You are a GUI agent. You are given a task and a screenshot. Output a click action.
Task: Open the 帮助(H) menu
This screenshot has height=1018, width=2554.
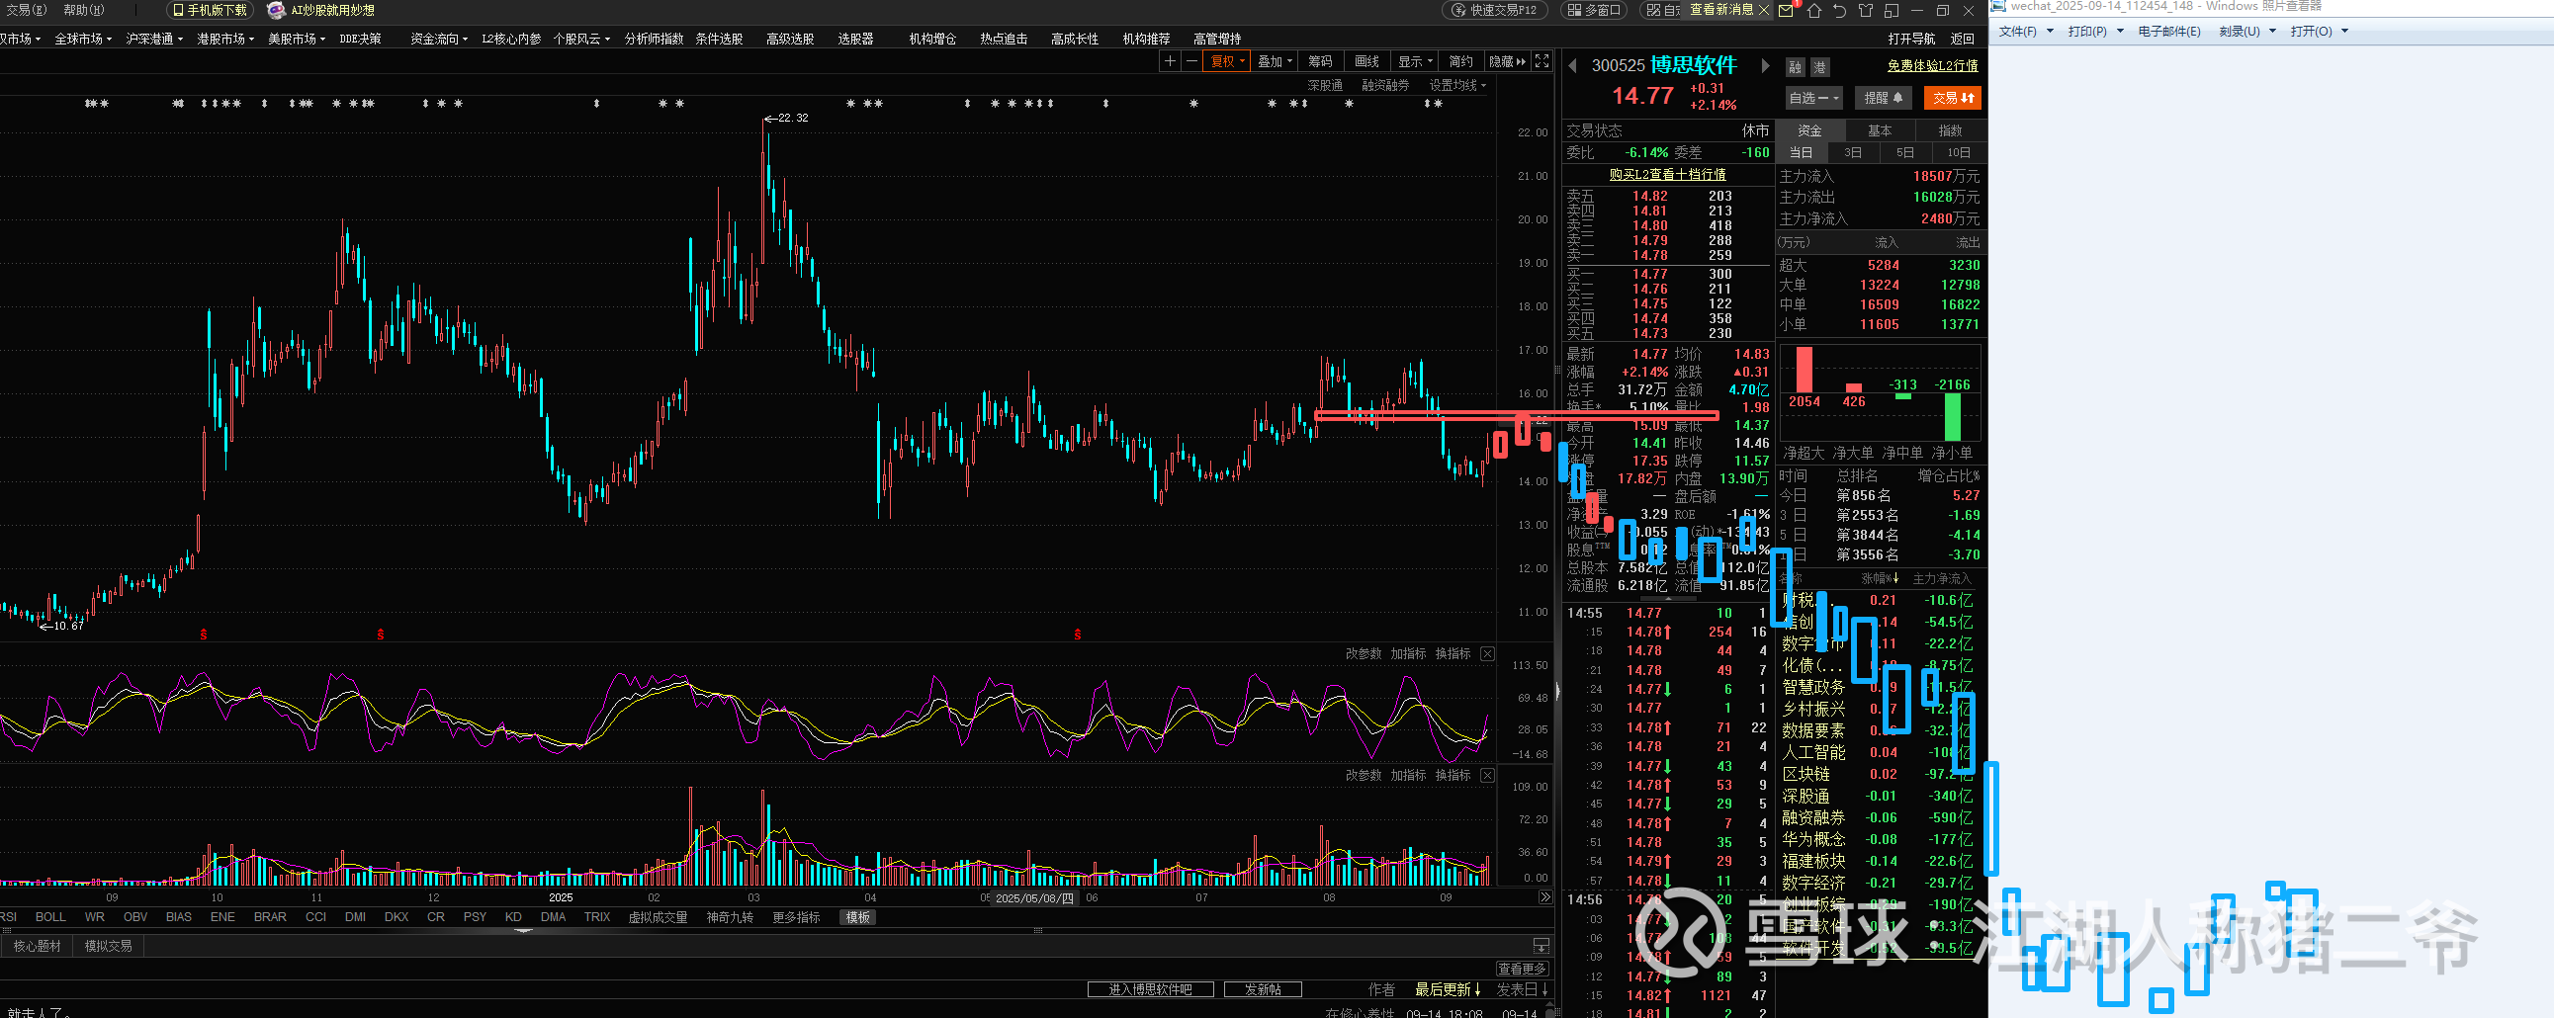83,10
